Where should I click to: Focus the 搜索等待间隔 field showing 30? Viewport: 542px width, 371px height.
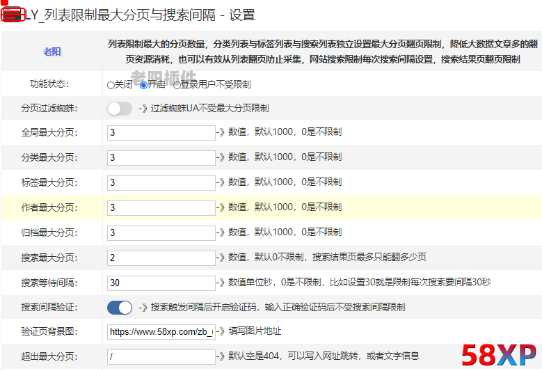click(161, 283)
